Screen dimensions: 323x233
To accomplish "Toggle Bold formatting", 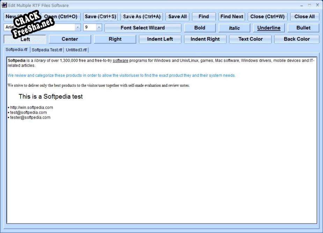I will (x=200, y=28).
